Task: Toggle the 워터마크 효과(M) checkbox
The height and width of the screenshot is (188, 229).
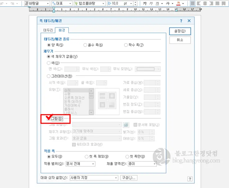Action: [x=74, y=144]
